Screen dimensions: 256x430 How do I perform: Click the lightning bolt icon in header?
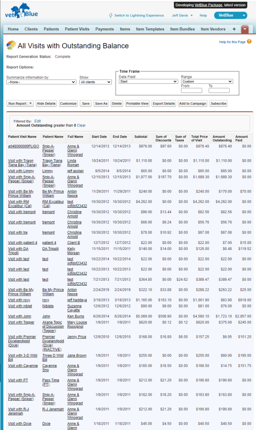tap(110, 16)
